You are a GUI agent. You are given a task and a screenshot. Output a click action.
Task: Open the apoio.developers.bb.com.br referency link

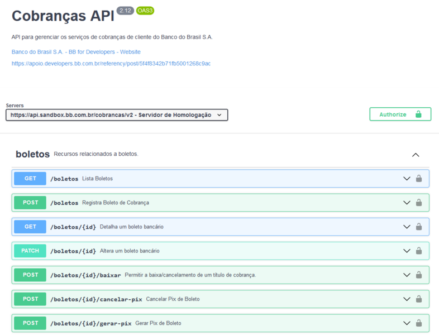click(111, 64)
